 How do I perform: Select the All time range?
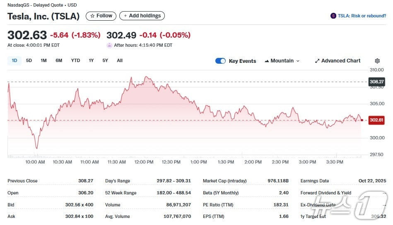pyautogui.click(x=120, y=60)
